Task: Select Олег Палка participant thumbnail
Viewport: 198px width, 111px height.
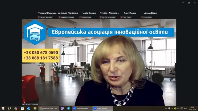Action: (x=130, y=15)
